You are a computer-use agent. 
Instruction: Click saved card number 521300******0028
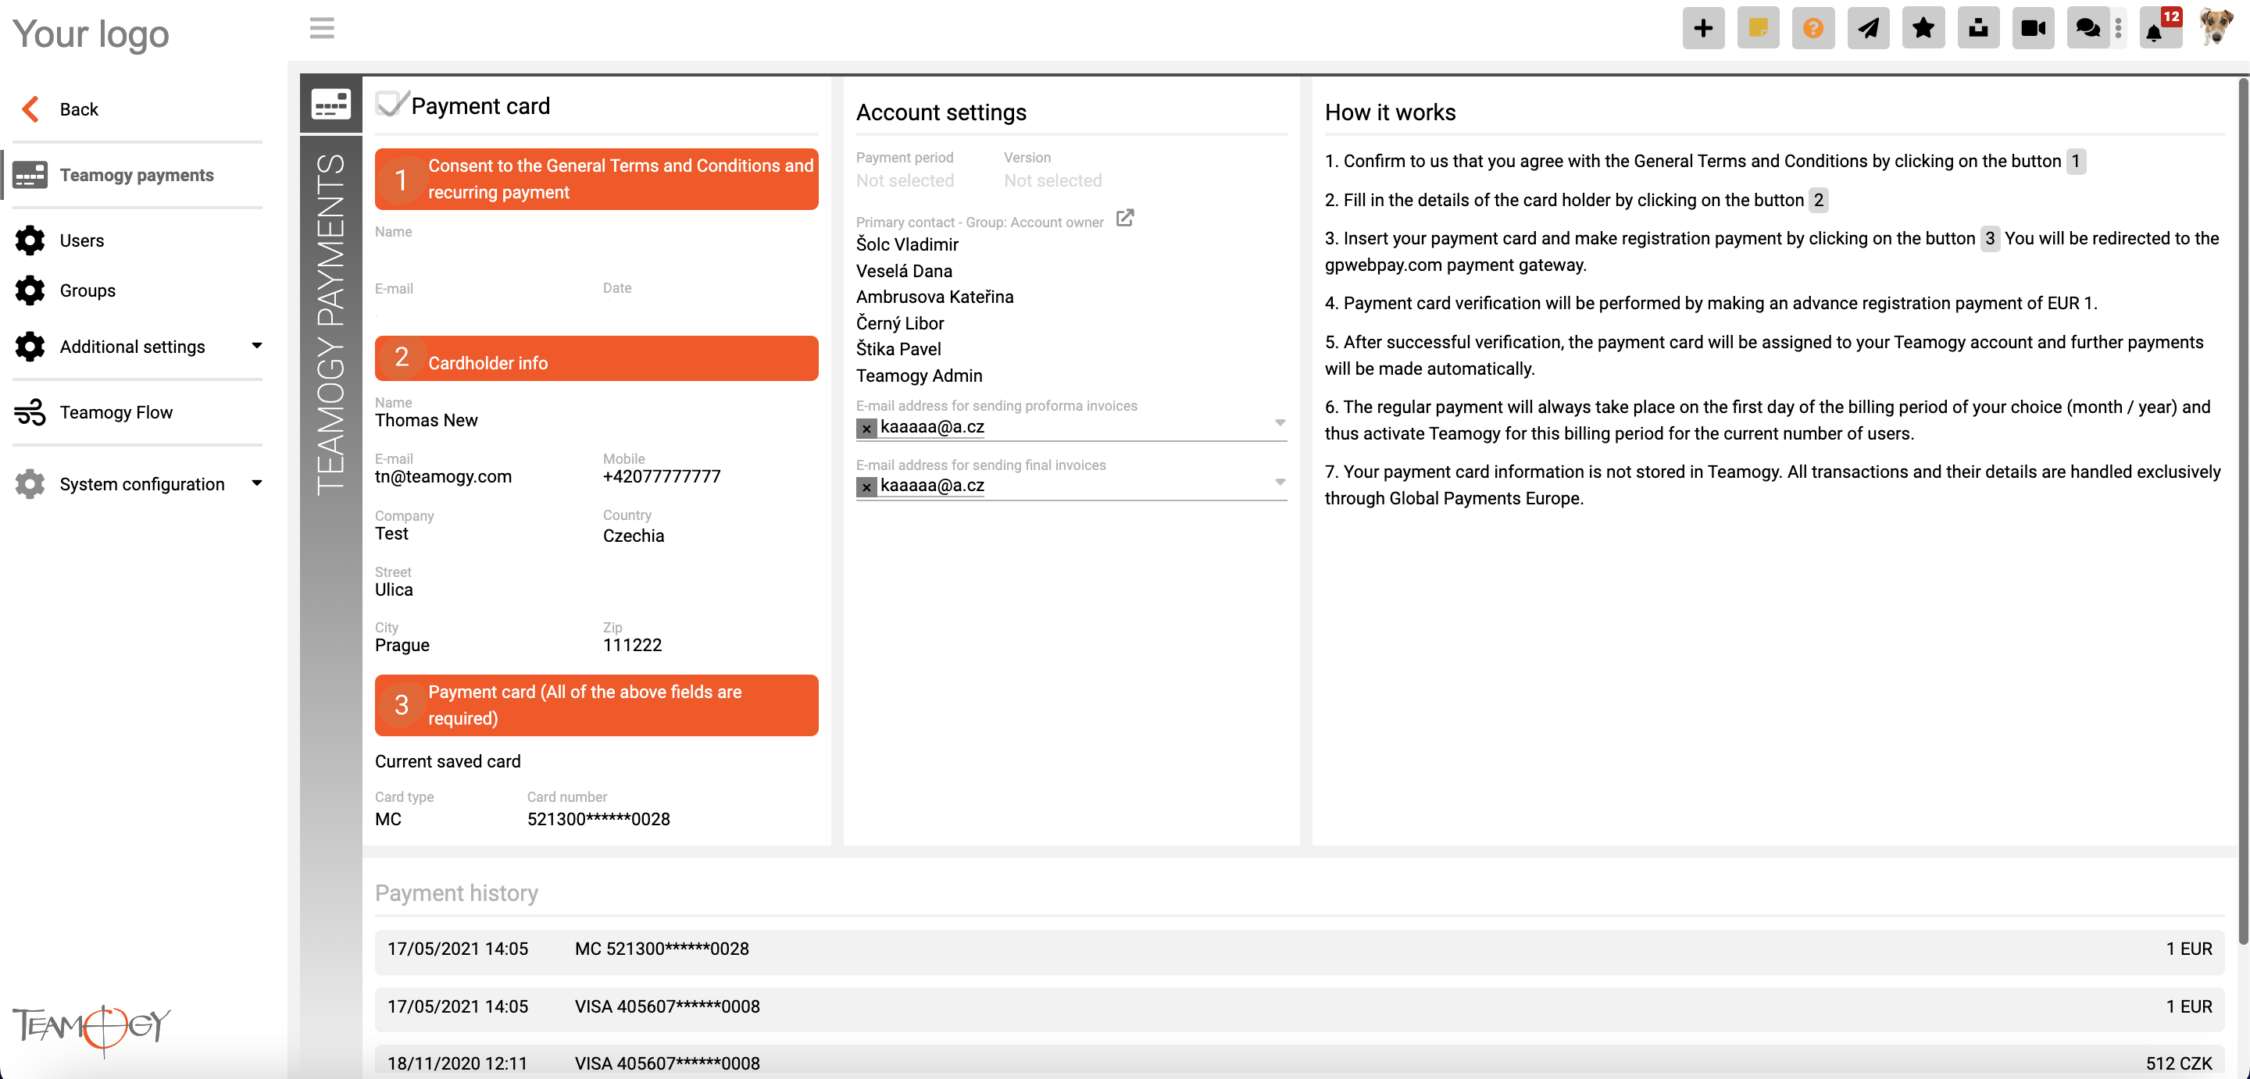coord(598,819)
